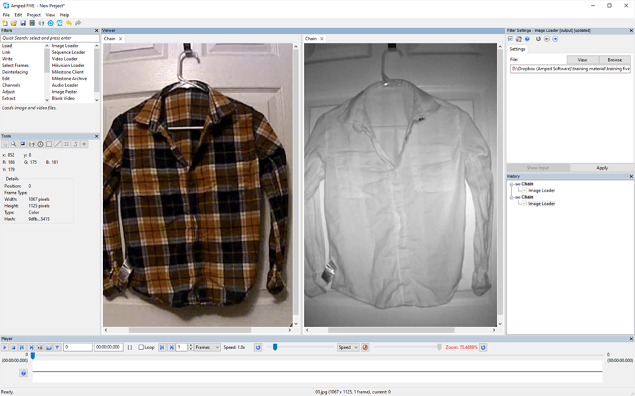Open the Speed dropdown in Player

click(348, 347)
